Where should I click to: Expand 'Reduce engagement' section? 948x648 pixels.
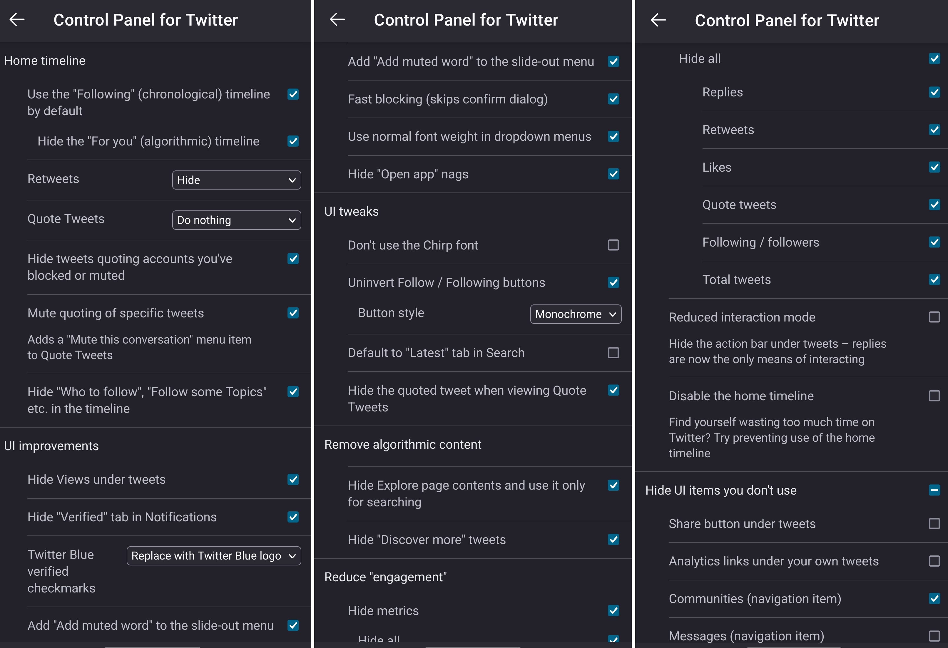(387, 576)
